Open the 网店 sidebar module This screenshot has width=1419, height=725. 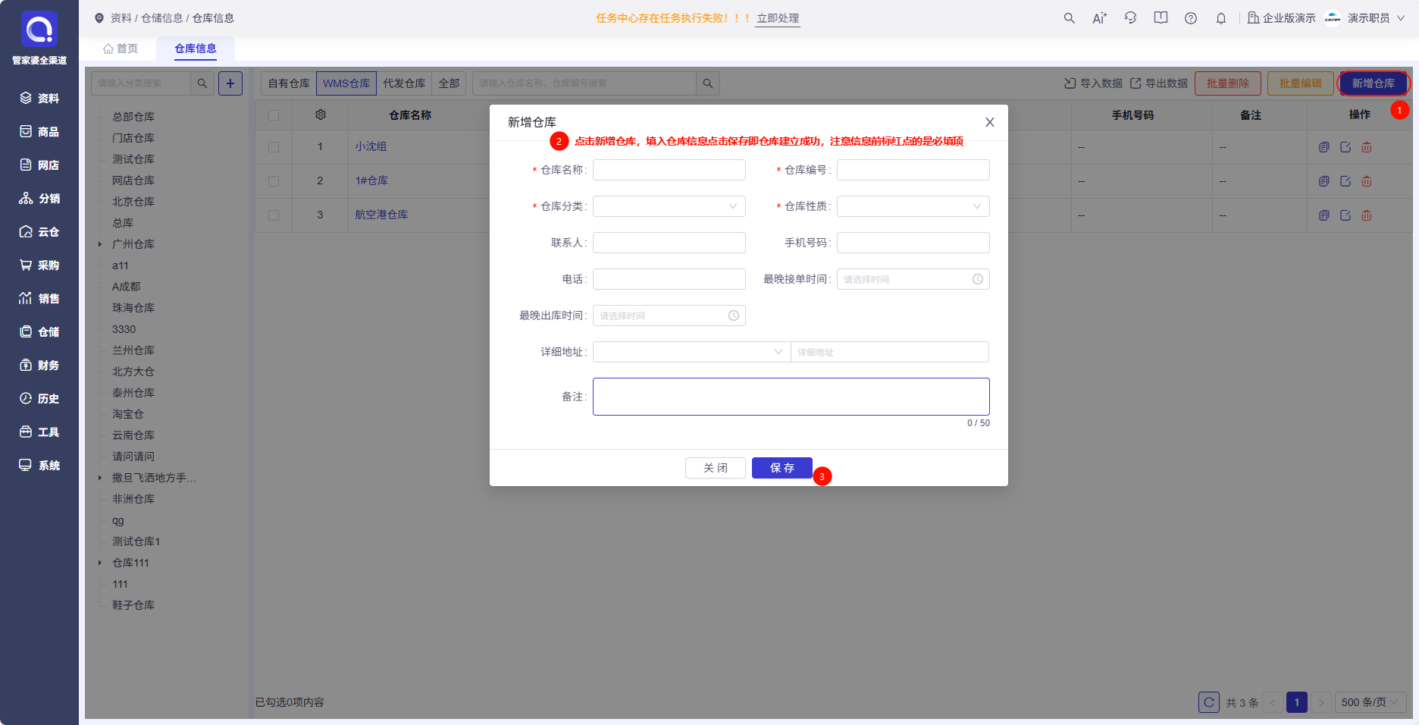39,165
